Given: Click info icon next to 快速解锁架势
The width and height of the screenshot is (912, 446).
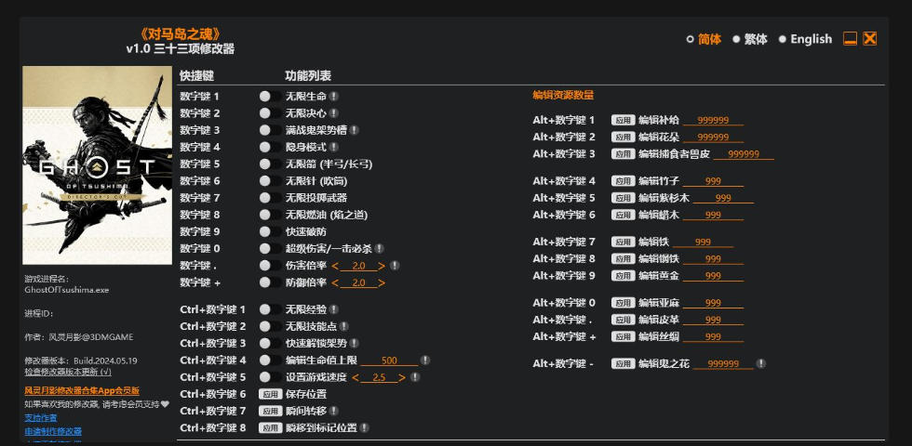Looking at the screenshot, I should point(355,343).
